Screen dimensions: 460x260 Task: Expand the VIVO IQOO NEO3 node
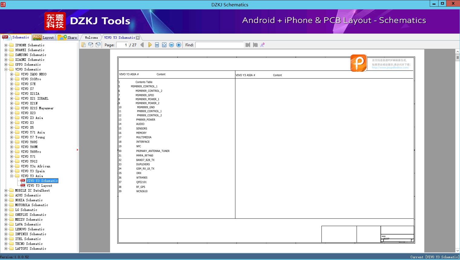(11, 74)
